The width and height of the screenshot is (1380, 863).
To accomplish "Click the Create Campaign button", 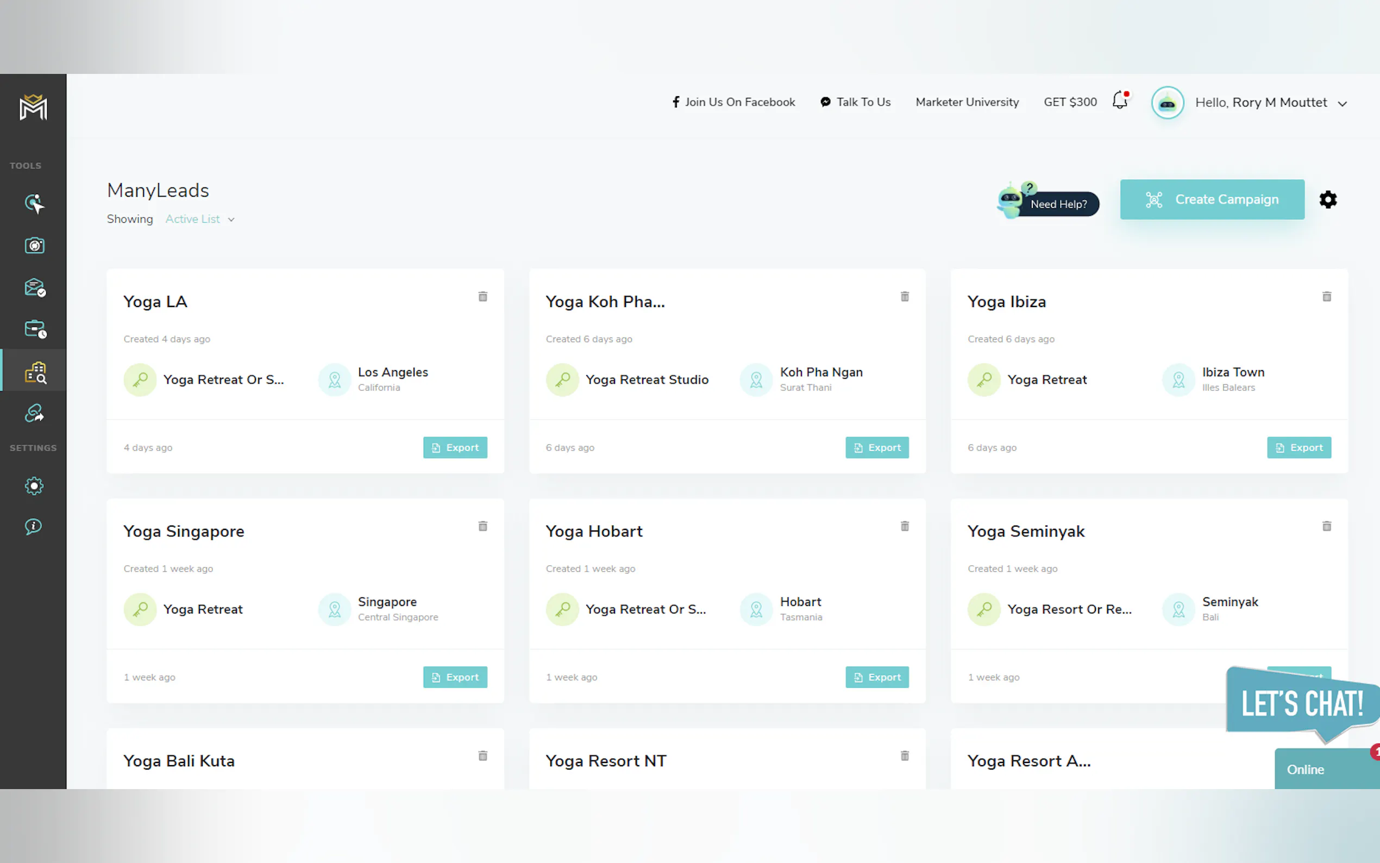I will pyautogui.click(x=1212, y=200).
